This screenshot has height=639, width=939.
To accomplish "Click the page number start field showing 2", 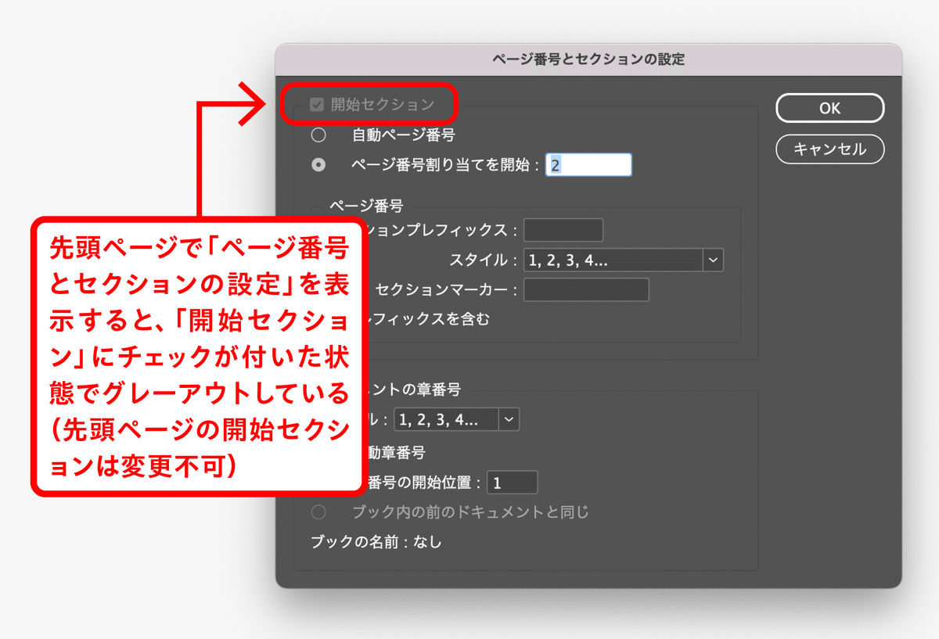I will coord(588,165).
